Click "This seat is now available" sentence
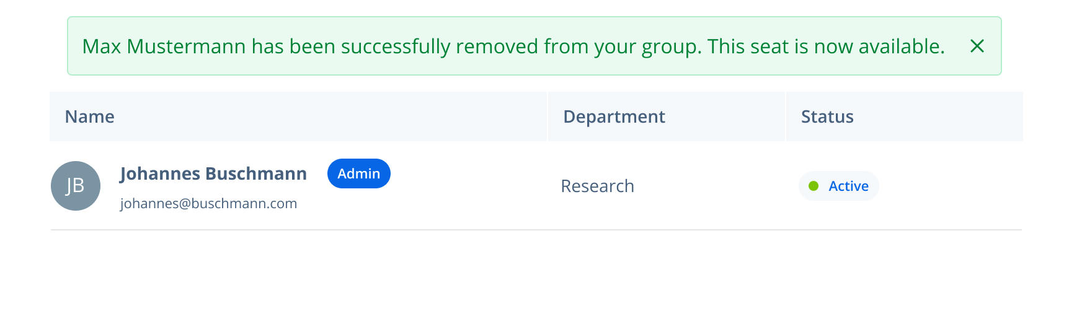Image resolution: width=1069 pixels, height=316 pixels. 825,46
